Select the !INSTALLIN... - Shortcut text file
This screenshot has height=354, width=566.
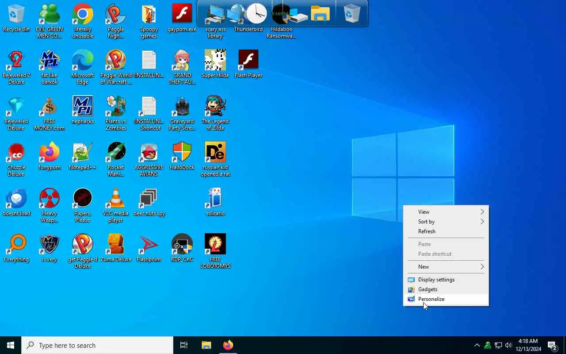coord(149,113)
